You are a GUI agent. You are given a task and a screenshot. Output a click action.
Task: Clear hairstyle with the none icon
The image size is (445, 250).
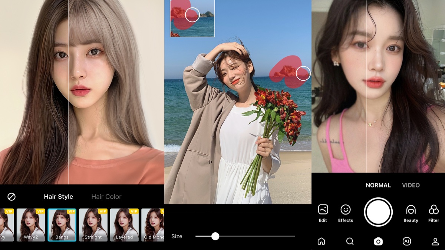point(11,197)
